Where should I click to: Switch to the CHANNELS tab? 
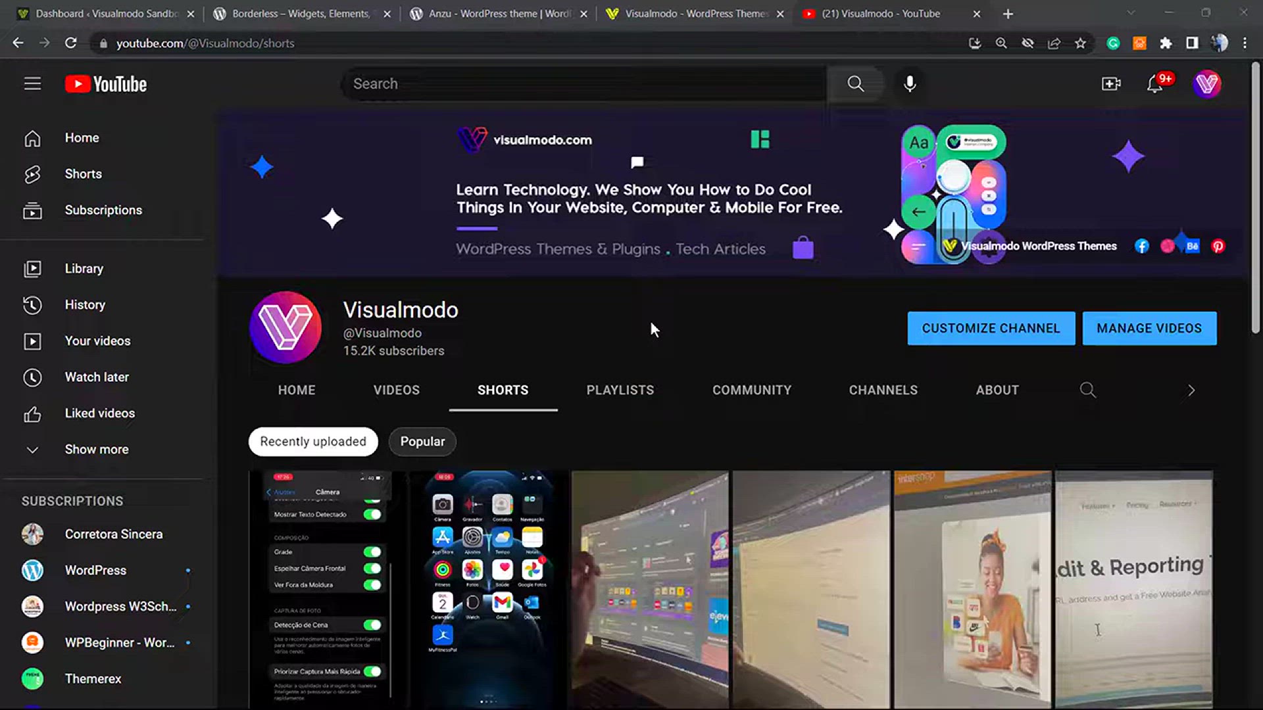pos(883,390)
